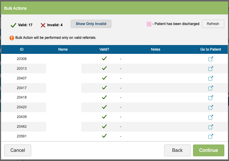Open patient link icon for ID 20417
The height and width of the screenshot is (161, 229).
210,88
